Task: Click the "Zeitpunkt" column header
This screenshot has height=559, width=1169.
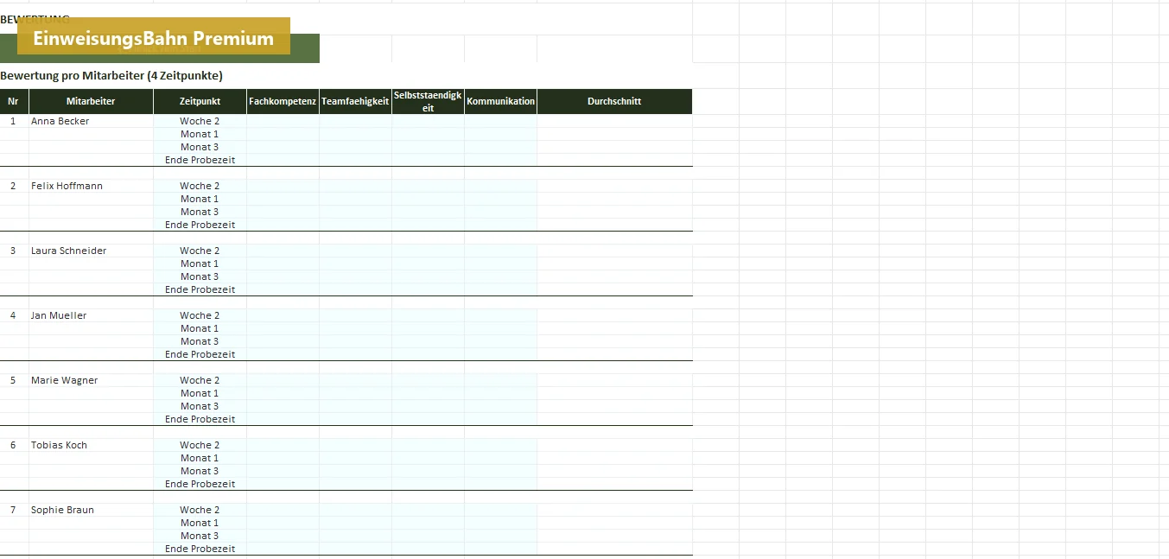Action: 200,101
